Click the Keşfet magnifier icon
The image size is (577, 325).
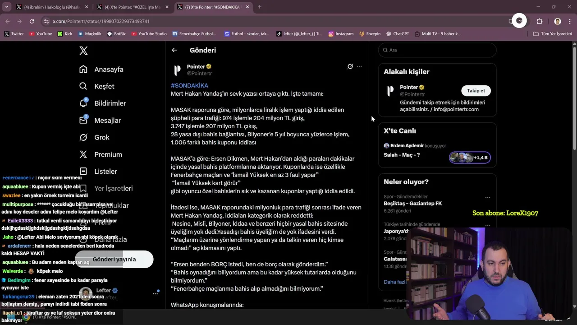(x=83, y=86)
